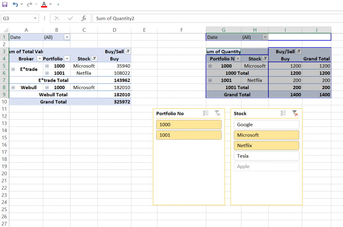
Task: Click the 1001 item in Portfolio No slicer
Action: pyautogui.click(x=189, y=135)
